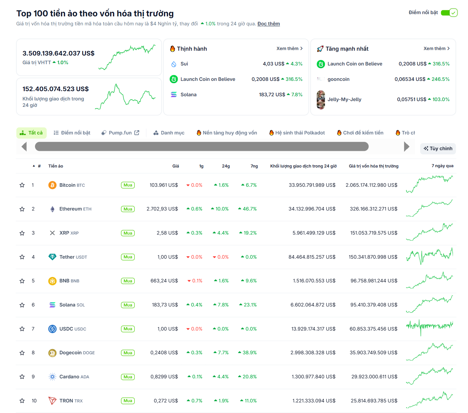Click the scroll left arrow of tabs
The width and height of the screenshot is (468, 413).
(x=24, y=147)
